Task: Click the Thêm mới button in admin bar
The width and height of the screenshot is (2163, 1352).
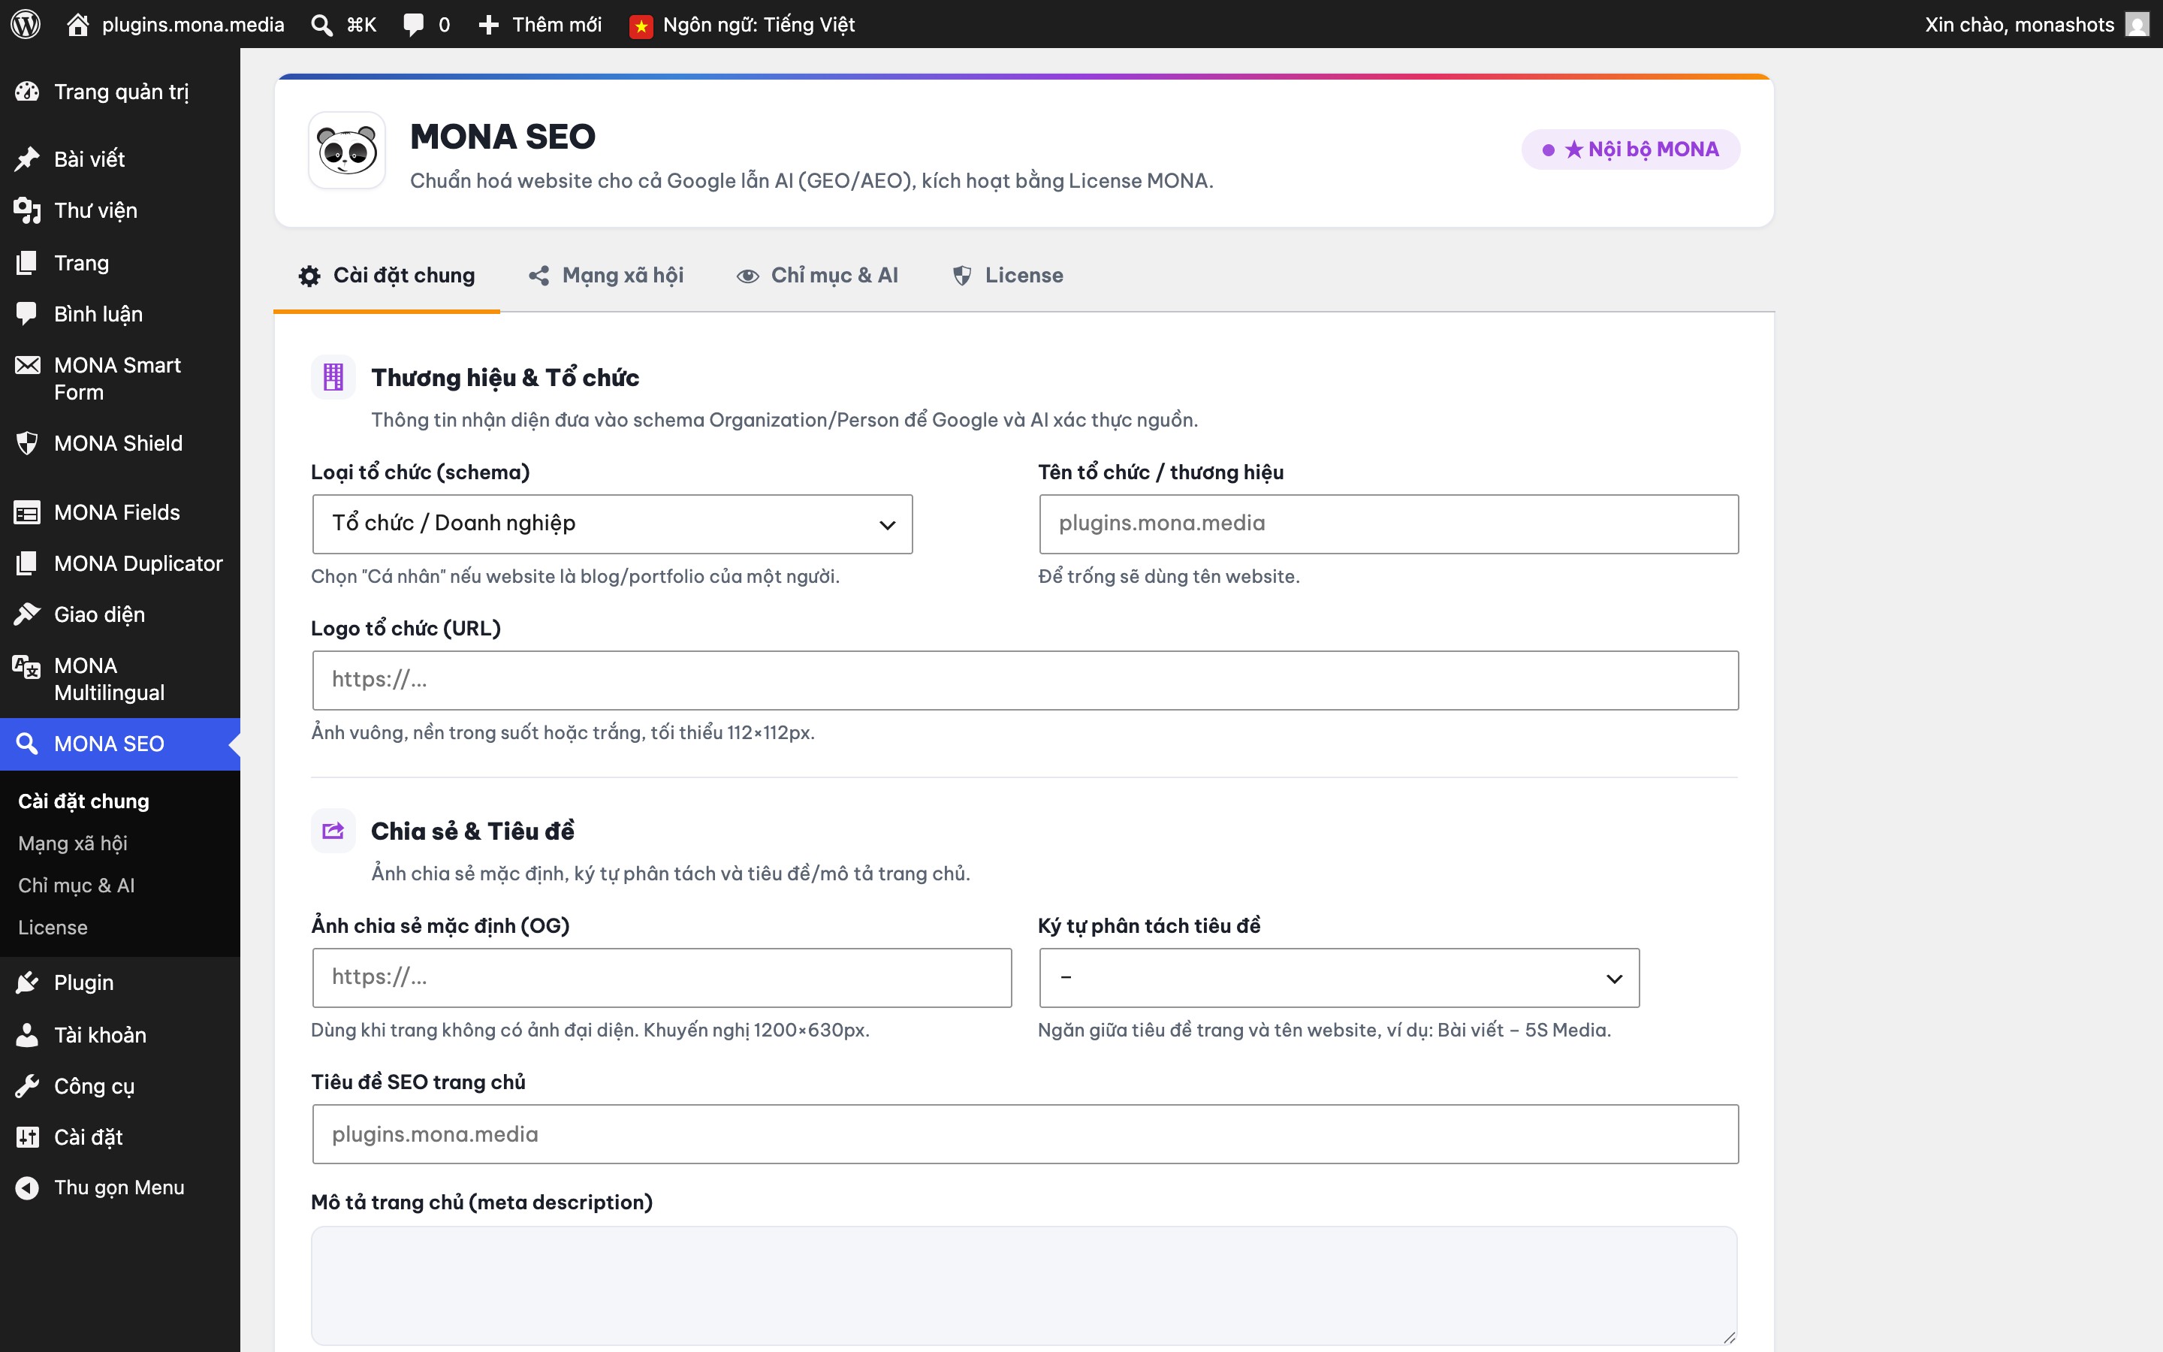Action: (540, 24)
